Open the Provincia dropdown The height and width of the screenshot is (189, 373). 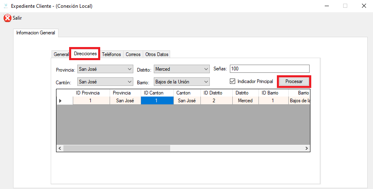[x=105, y=69]
